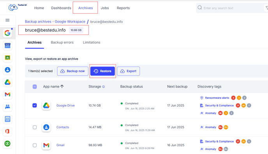
Task: Click the 10.86 GB storage badge
Action: (76, 30)
